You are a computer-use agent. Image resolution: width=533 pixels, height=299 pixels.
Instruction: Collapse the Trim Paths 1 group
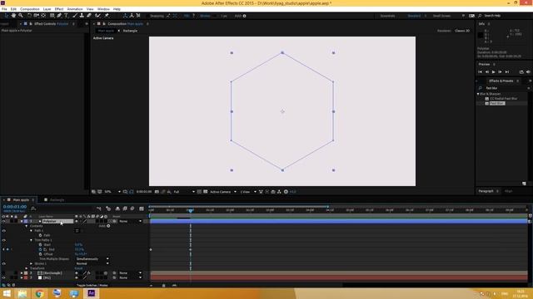pyautogui.click(x=32, y=240)
